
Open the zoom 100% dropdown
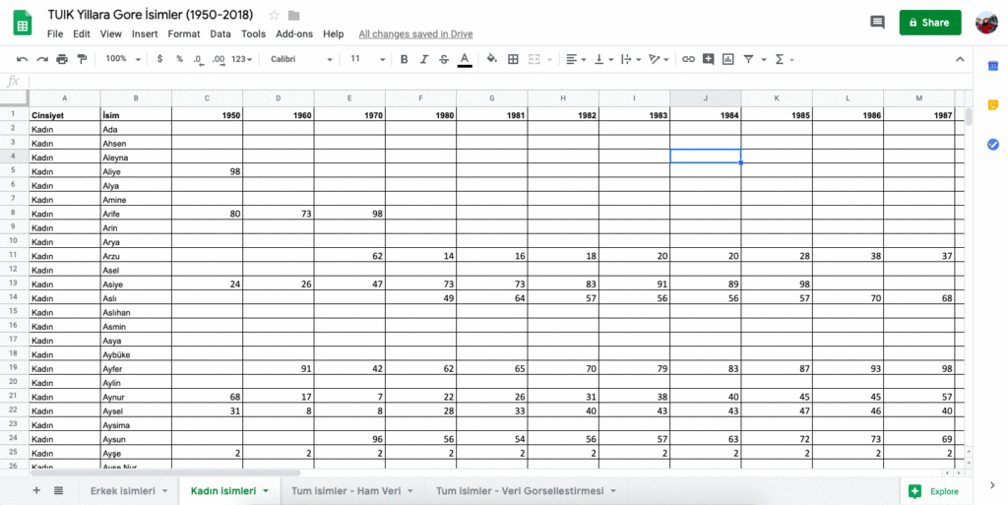[123, 59]
